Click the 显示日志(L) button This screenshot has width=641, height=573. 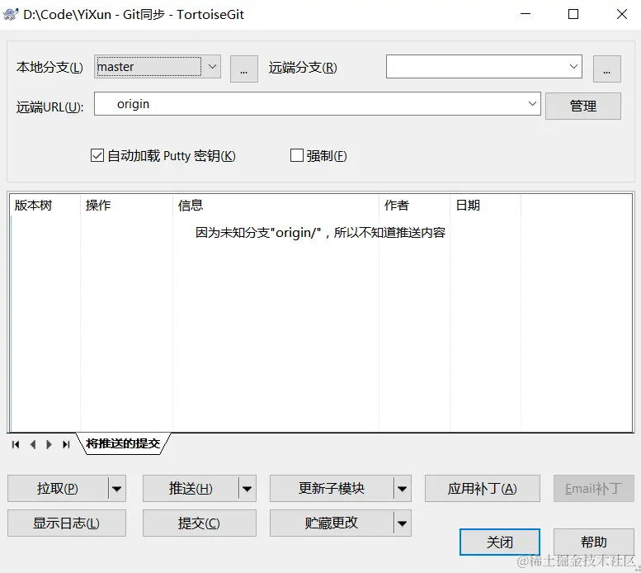[67, 523]
